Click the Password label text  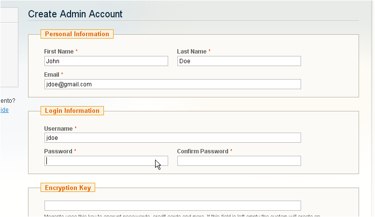coord(58,151)
